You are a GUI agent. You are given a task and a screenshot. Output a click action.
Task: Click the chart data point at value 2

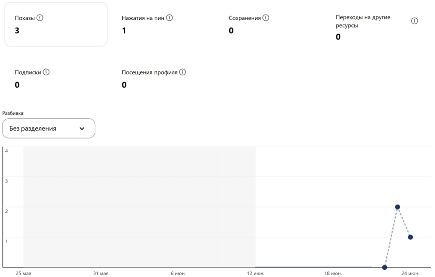[x=397, y=207]
